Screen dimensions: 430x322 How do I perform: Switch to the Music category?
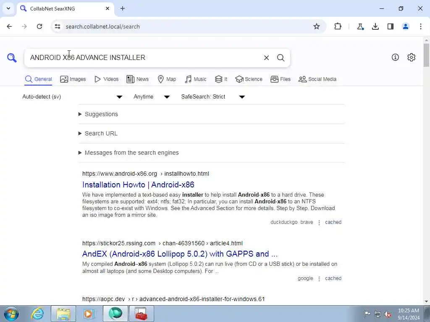pyautogui.click(x=196, y=79)
